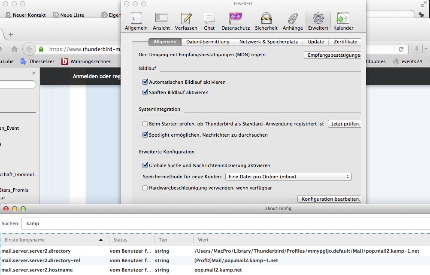Open the Kalender preferences pane
Image resolution: width=430 pixels, height=275 pixels.
343,21
